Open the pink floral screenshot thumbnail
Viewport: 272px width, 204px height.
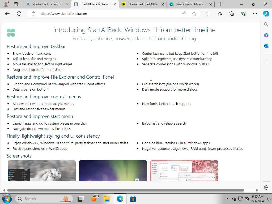[184, 171]
